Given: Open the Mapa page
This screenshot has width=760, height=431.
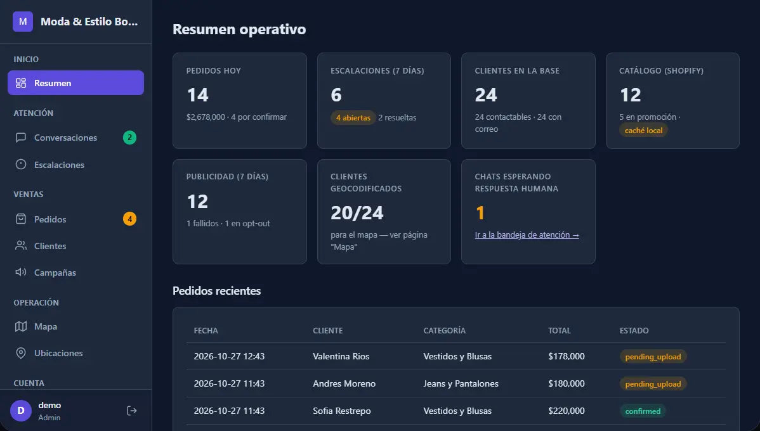Looking at the screenshot, I should 75,326.
